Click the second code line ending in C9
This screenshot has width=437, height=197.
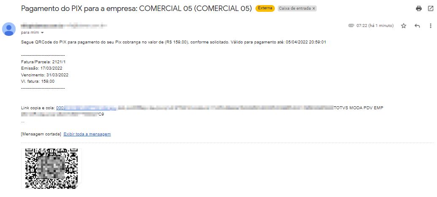pos(62,114)
